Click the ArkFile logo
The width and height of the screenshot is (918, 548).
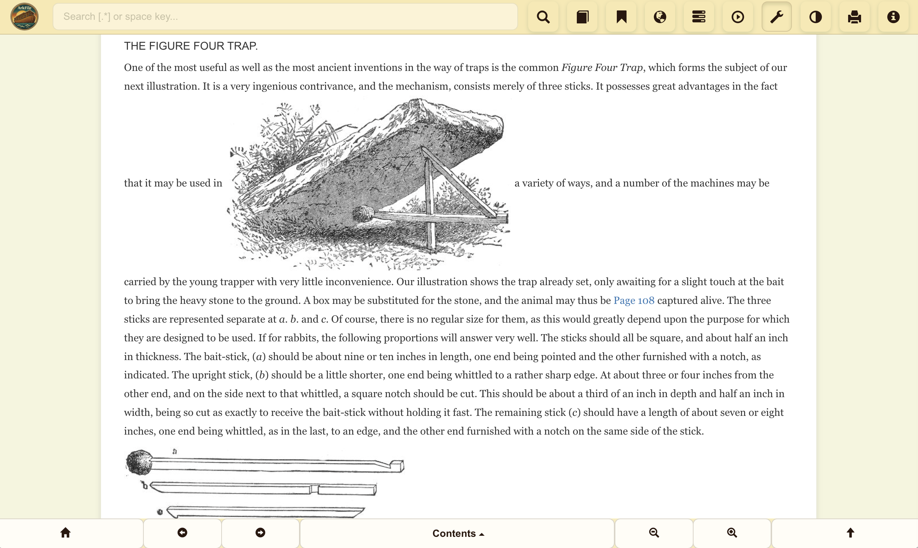point(24,17)
